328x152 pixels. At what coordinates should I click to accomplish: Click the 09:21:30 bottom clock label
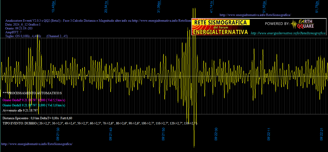[x=58, y=134]
